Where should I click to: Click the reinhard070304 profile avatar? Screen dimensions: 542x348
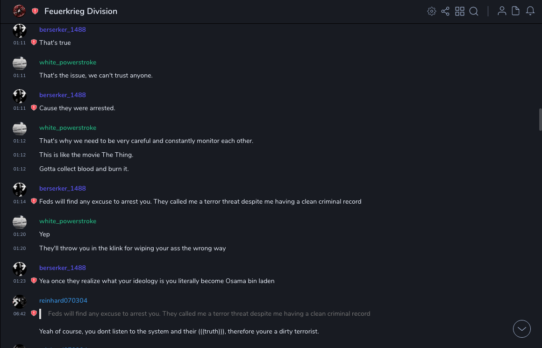click(19, 301)
